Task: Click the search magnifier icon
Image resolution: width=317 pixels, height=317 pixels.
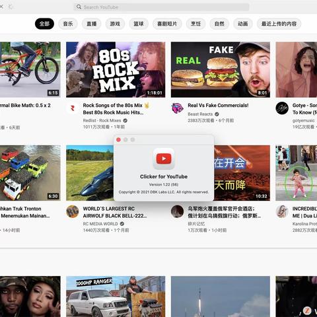Action: (79, 7)
